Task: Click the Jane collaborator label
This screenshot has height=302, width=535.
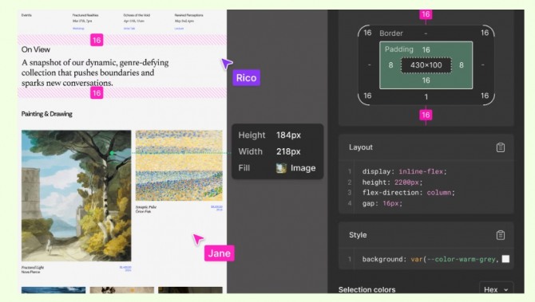Action: [219, 253]
